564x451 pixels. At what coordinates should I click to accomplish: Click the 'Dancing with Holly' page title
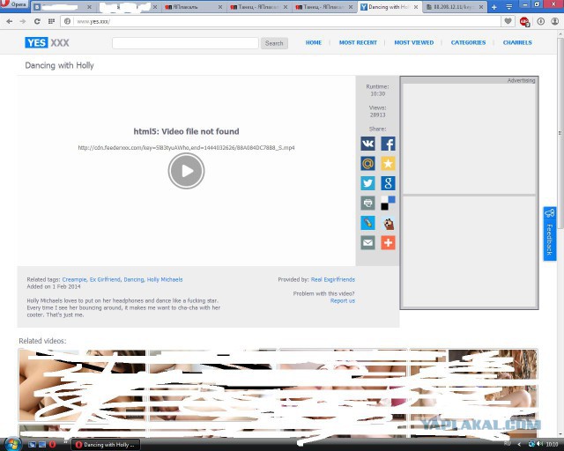tap(59, 65)
